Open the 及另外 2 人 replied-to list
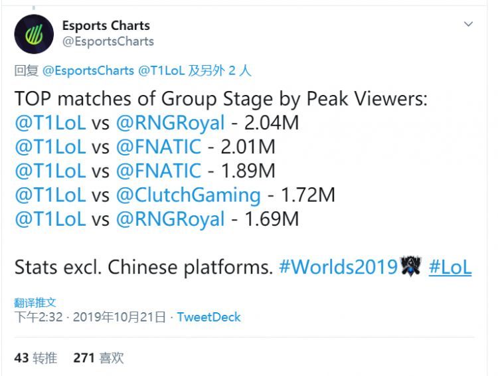498x376 pixels. tap(220, 70)
